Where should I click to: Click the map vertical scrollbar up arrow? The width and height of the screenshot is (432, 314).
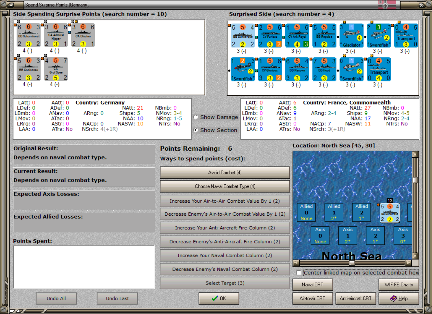click(415, 154)
